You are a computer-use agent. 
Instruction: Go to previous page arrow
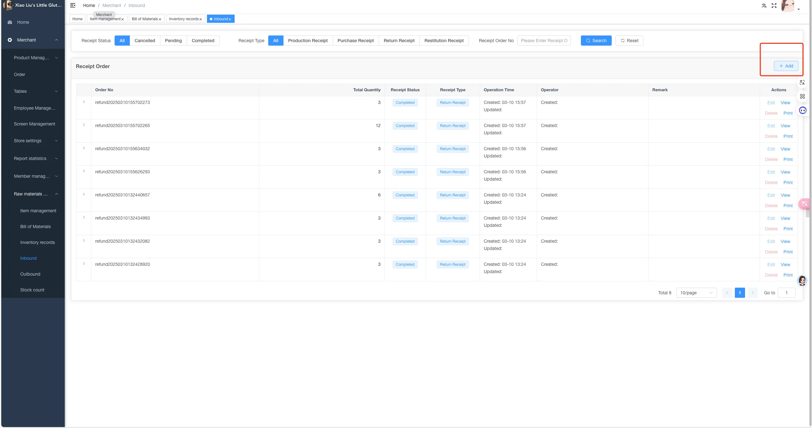coord(727,293)
